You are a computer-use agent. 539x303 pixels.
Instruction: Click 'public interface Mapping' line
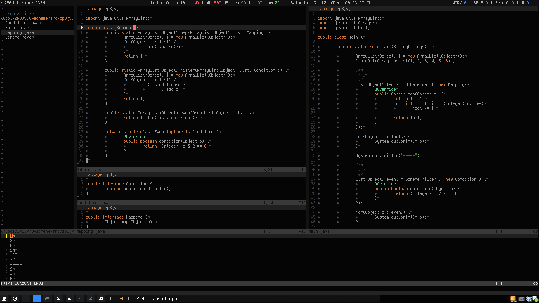(117, 217)
